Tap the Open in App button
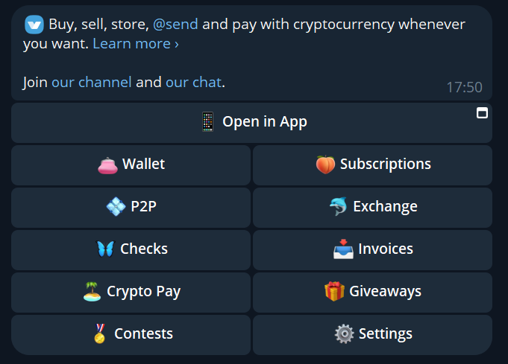The image size is (508, 364). (251, 123)
